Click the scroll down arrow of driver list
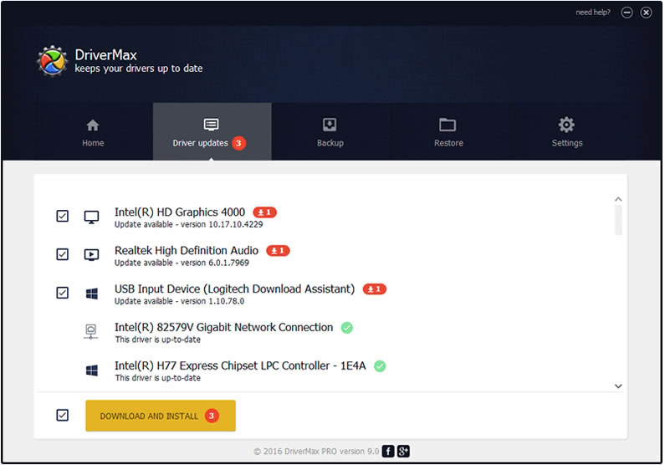The height and width of the screenshot is (465, 665). [618, 386]
